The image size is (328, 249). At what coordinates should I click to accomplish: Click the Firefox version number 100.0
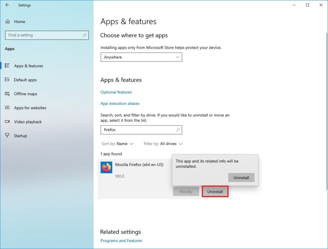(x=120, y=176)
